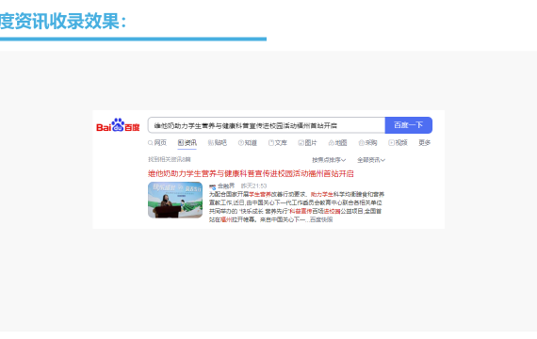Open the 知道 tab
The height and width of the screenshot is (339, 537).
coord(248,143)
